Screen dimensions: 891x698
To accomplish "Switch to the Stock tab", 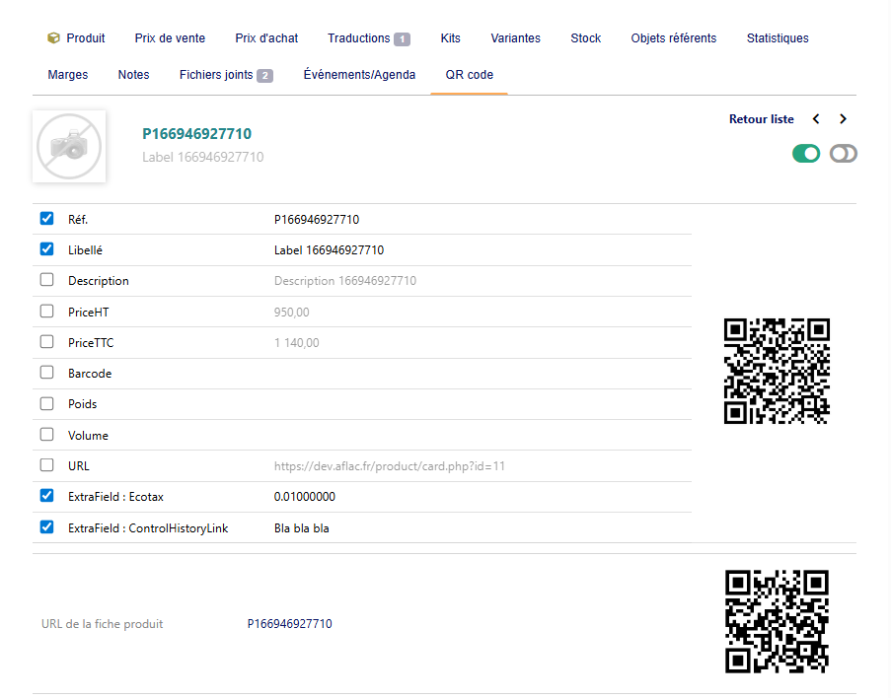I will click(585, 38).
